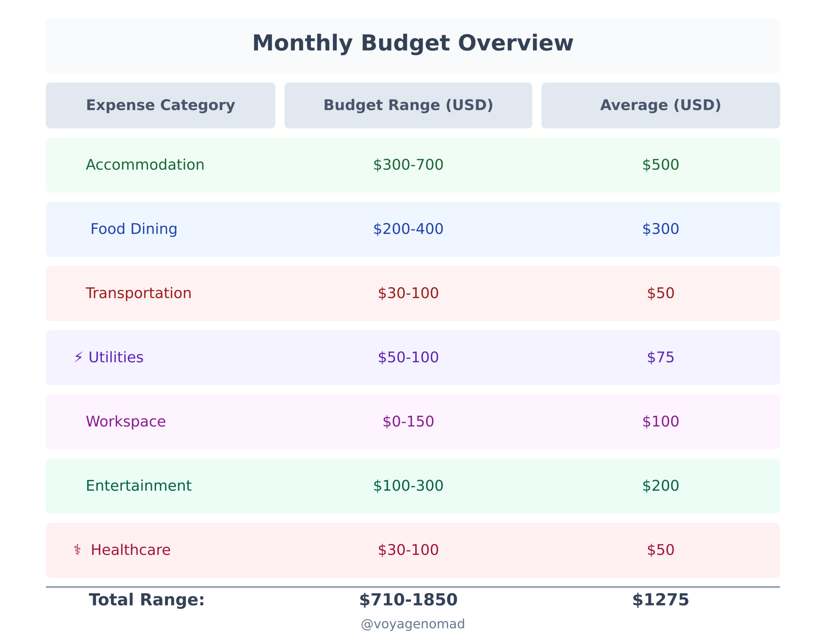Click the Total Range: label
This screenshot has width=826, height=642.
146,600
